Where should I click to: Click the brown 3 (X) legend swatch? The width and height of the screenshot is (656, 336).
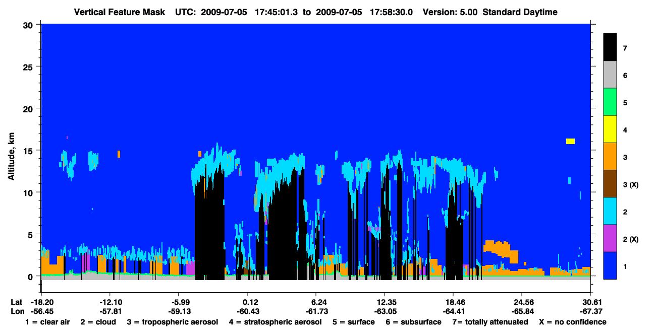(610, 184)
